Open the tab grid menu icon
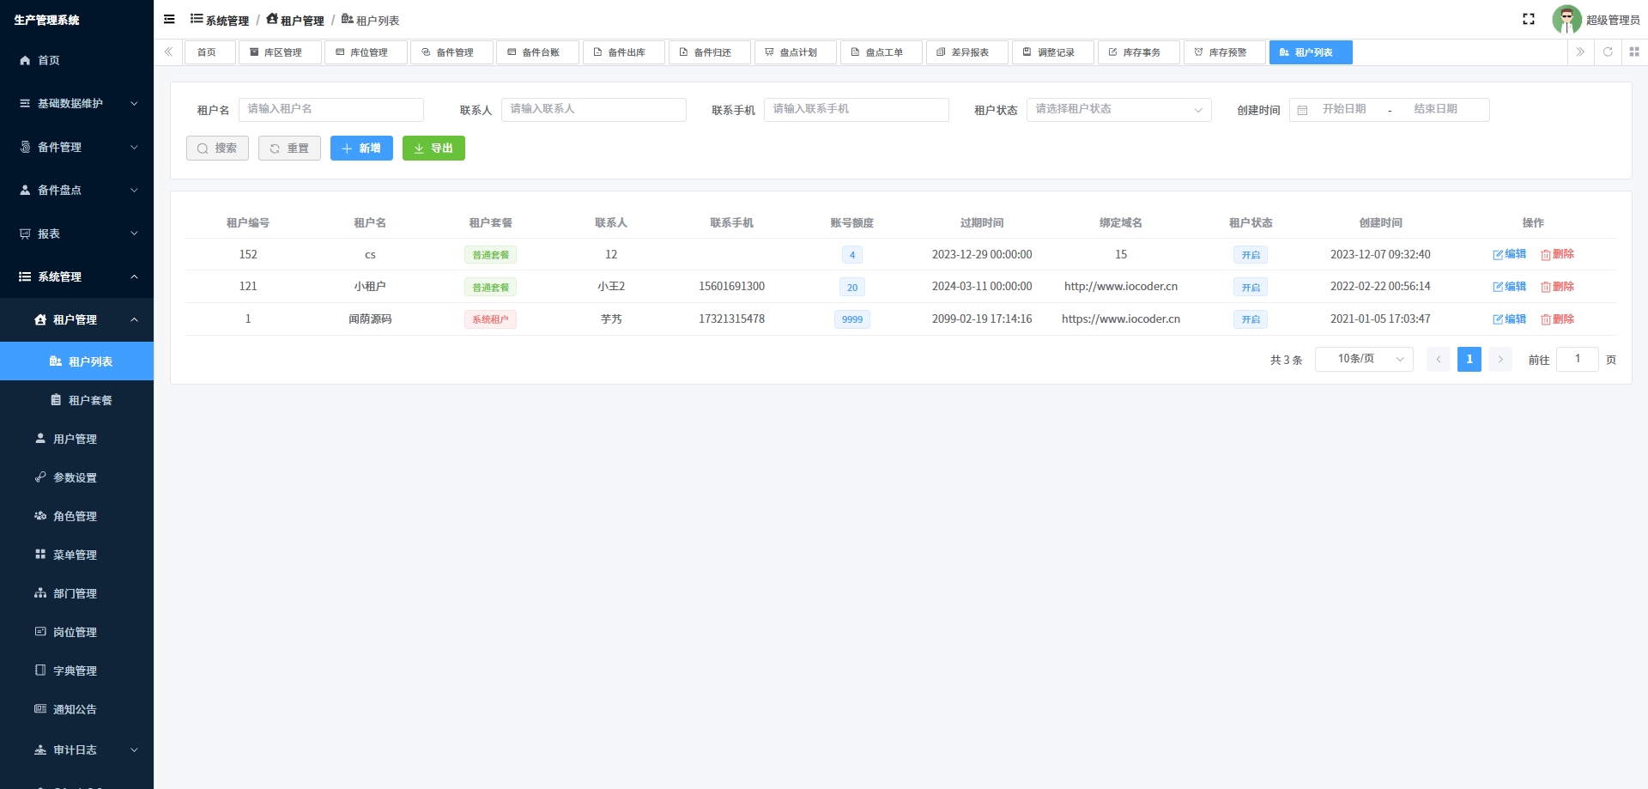This screenshot has height=789, width=1648. click(x=1634, y=52)
